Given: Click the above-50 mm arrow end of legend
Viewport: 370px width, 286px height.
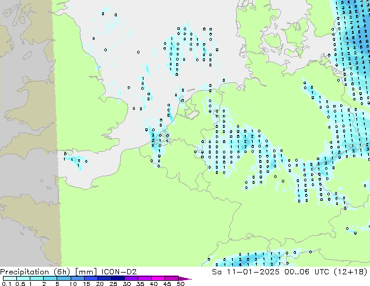Looking at the screenshot, I should 184,278.
